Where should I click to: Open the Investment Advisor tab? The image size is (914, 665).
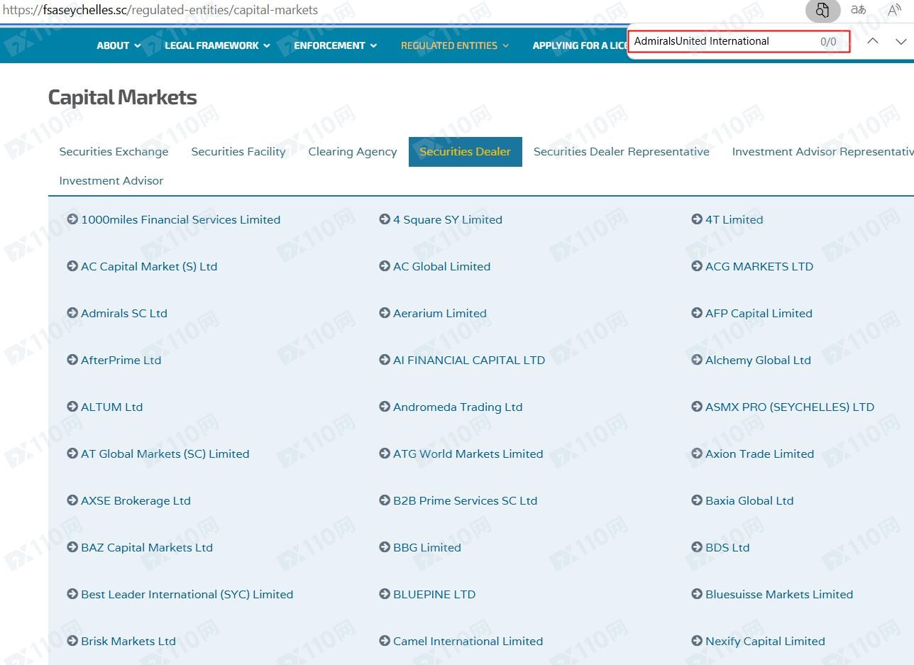pyautogui.click(x=111, y=181)
